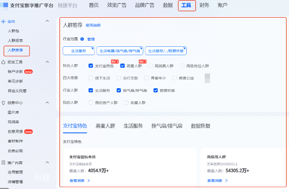Select the 生活电器/换气扇/排气扇 tag button
The image size is (289, 189).
coord(120,51)
